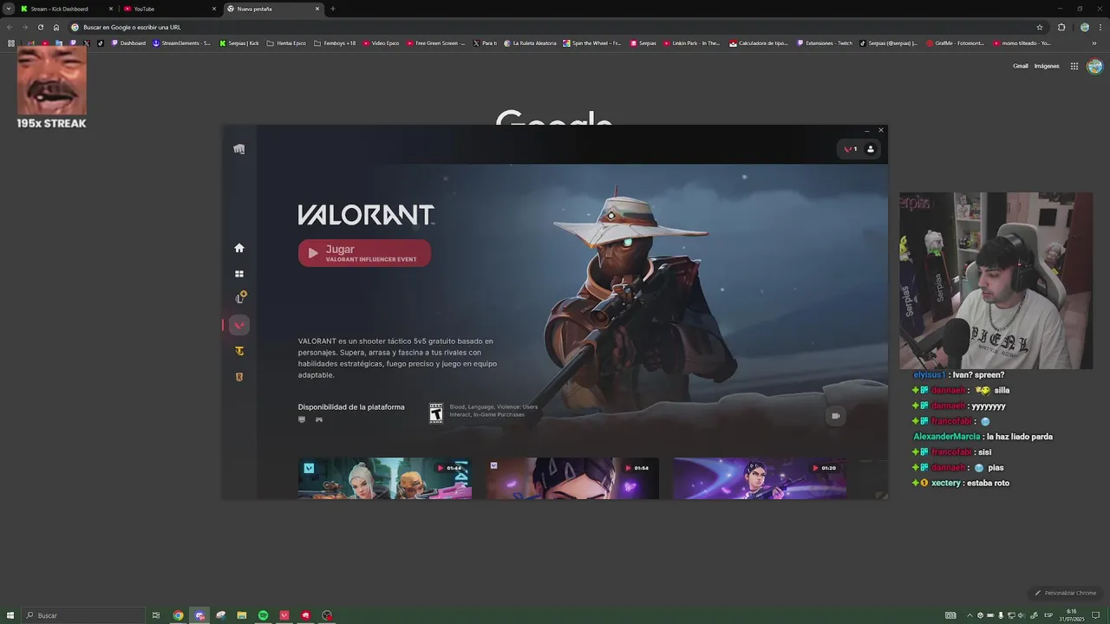
Task: Play the first trailer thumbnail labeled 01:44
Action: click(x=385, y=478)
